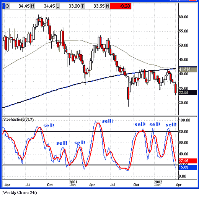Click the blue 15.68 stochastic value tag
199x197 pixels.
click(188, 167)
